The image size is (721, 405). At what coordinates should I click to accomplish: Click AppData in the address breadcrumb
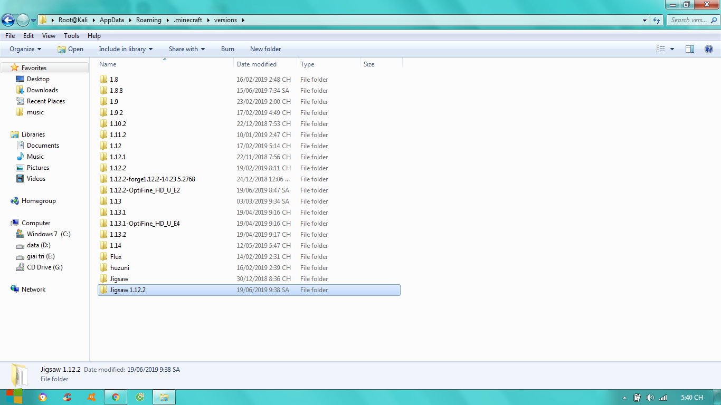click(112, 20)
